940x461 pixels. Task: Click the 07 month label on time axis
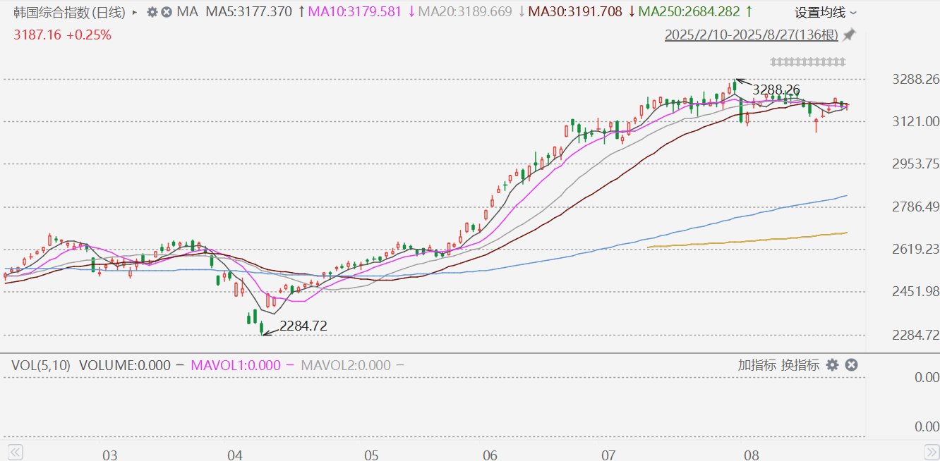610,455
